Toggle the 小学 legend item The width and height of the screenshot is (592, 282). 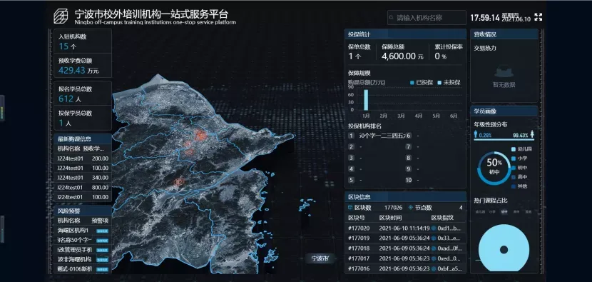click(519, 158)
